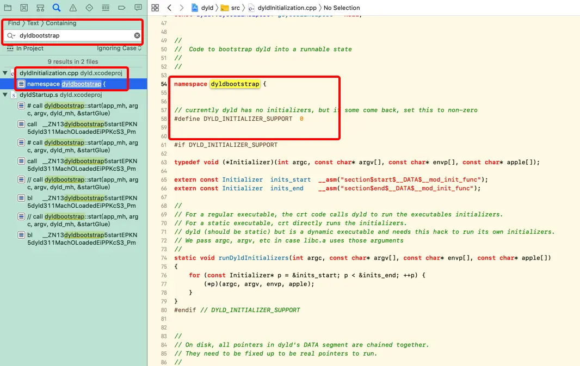Viewport: 580px width, 366px height.
Task: Select first '# call dyldbootstrap::start' result
Action: 83,109
